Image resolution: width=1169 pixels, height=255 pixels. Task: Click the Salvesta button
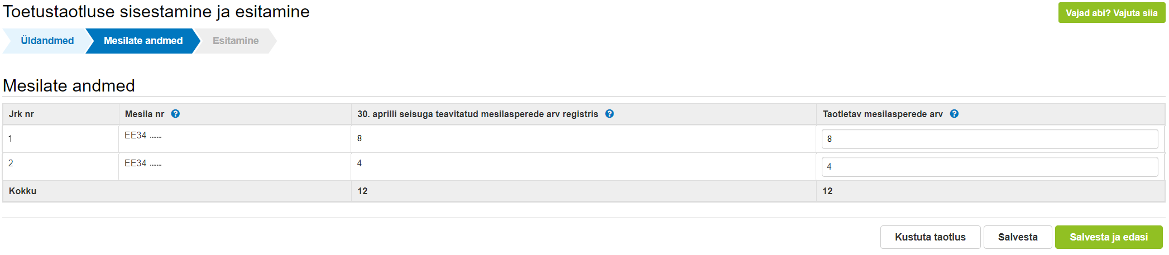[1018, 237]
